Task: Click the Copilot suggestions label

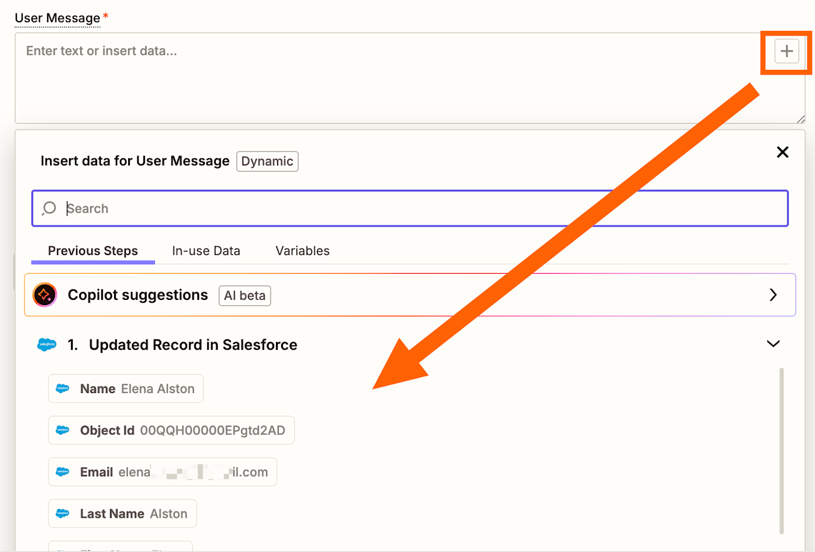Action: pyautogui.click(x=138, y=295)
